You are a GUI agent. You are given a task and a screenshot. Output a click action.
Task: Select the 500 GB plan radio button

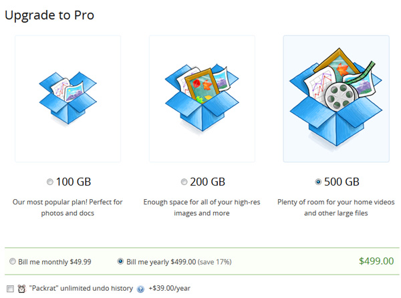pyautogui.click(x=318, y=182)
